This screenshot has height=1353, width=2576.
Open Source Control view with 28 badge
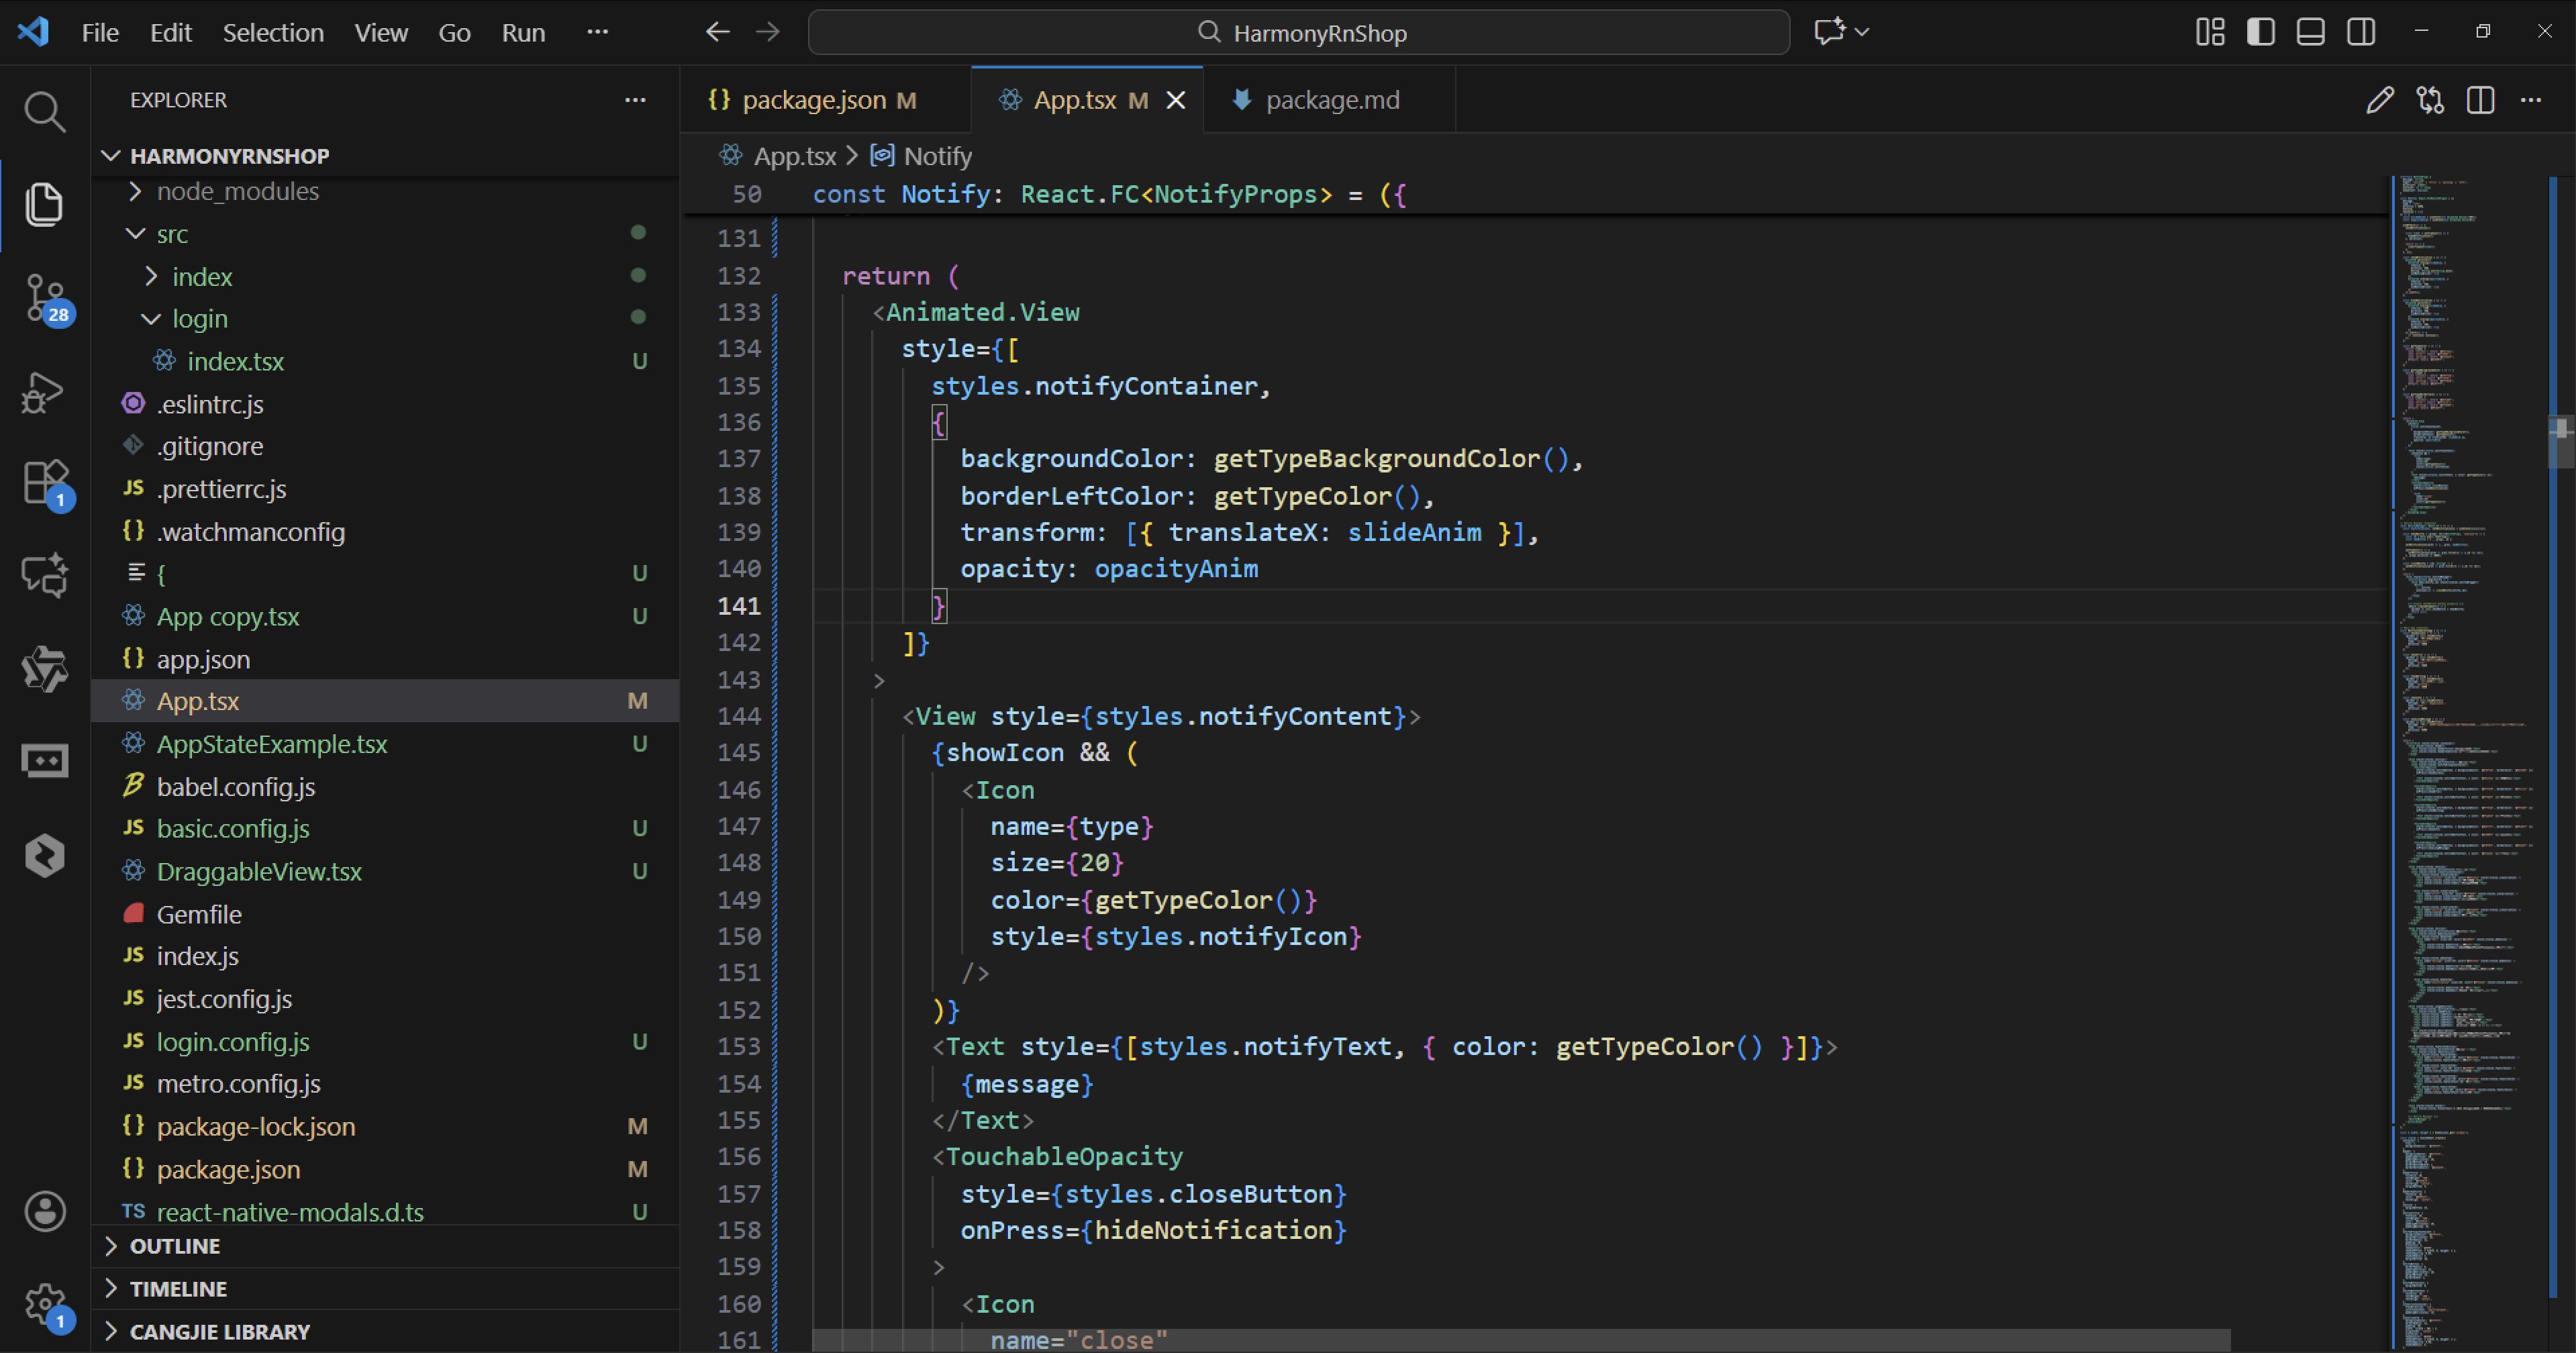(44, 297)
